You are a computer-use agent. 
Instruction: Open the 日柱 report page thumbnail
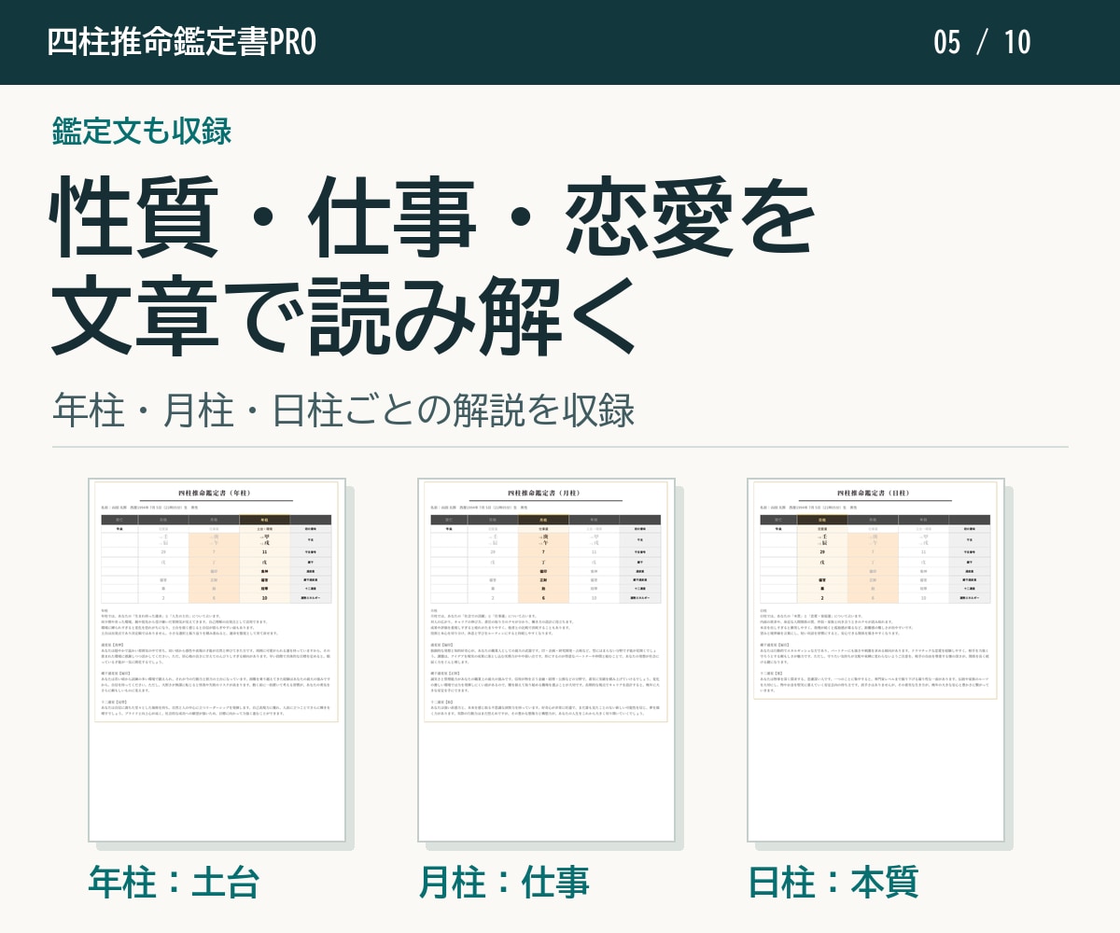pyautogui.click(x=875, y=659)
